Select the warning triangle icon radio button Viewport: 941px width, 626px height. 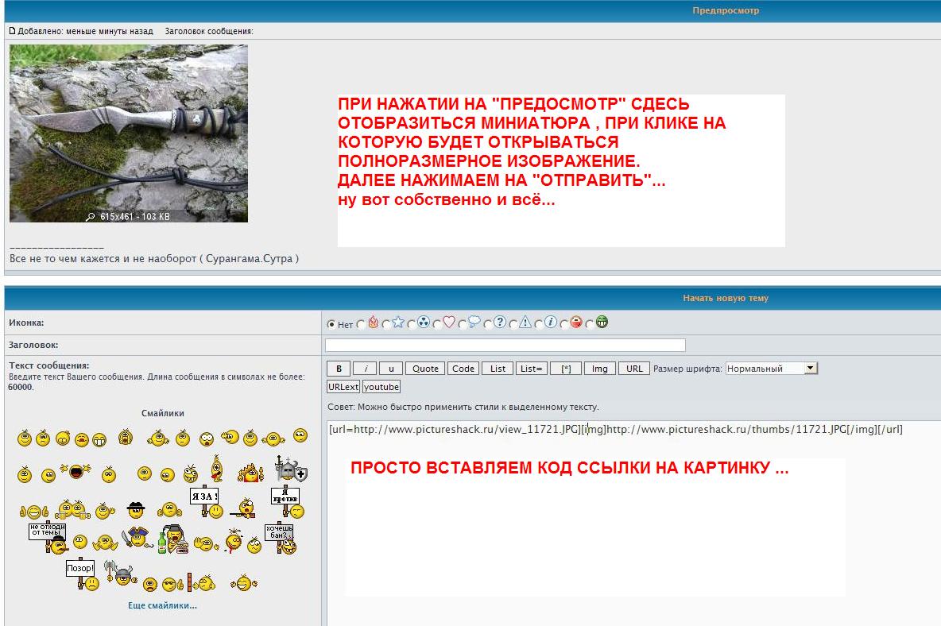pos(513,324)
